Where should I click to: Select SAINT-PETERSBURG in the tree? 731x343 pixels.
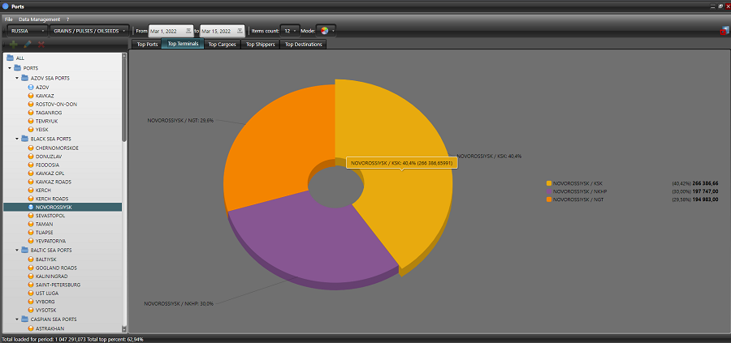(x=58, y=285)
